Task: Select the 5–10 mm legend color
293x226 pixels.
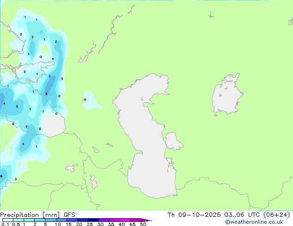Action: (50, 220)
